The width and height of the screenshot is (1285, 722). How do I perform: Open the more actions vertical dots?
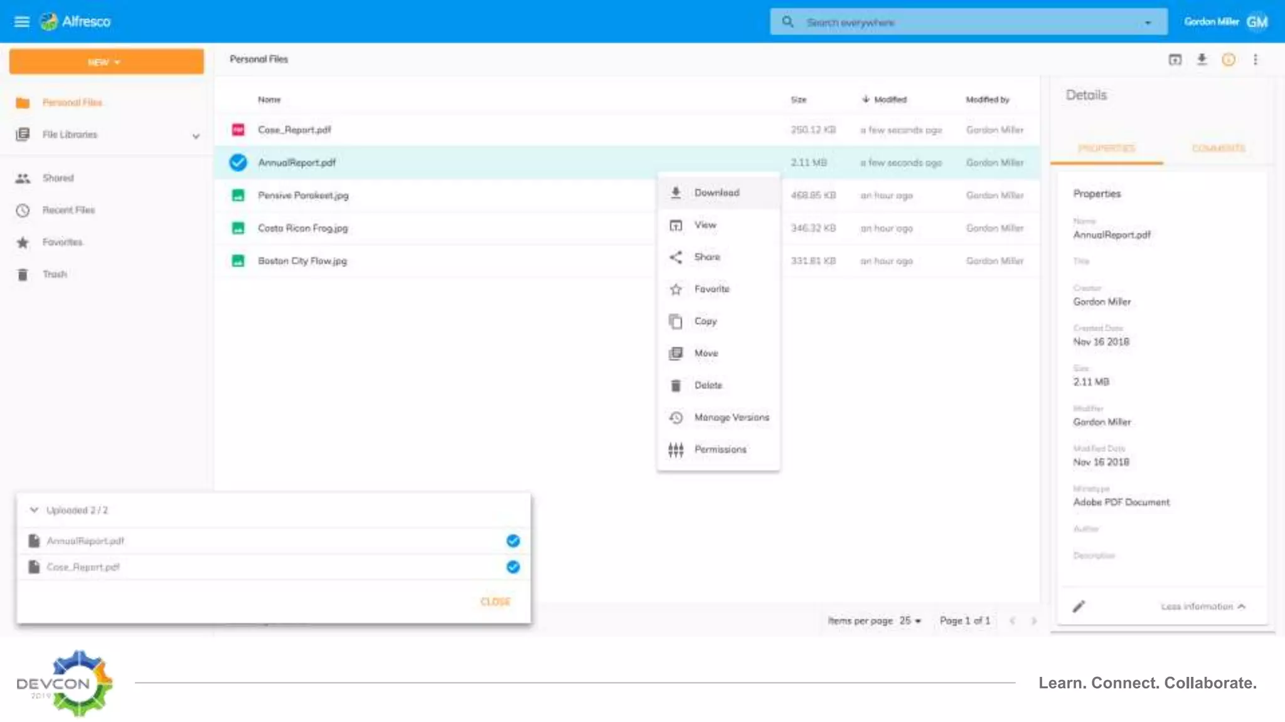[x=1256, y=60]
